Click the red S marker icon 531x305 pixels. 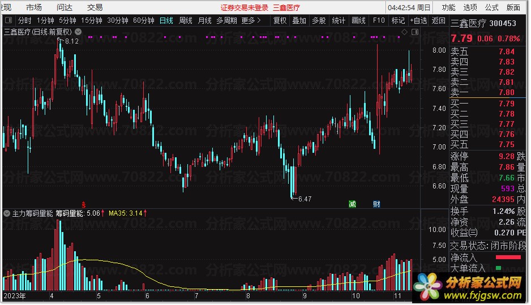[84, 204]
